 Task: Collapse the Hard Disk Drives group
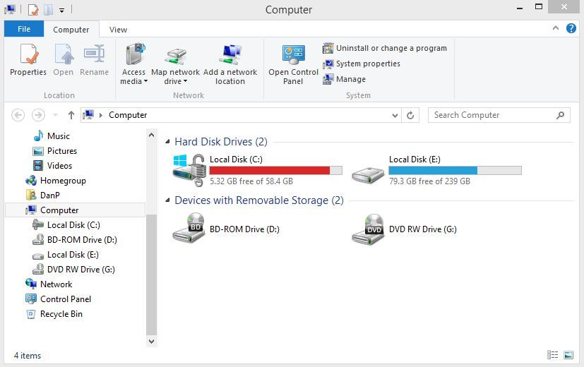(x=168, y=142)
